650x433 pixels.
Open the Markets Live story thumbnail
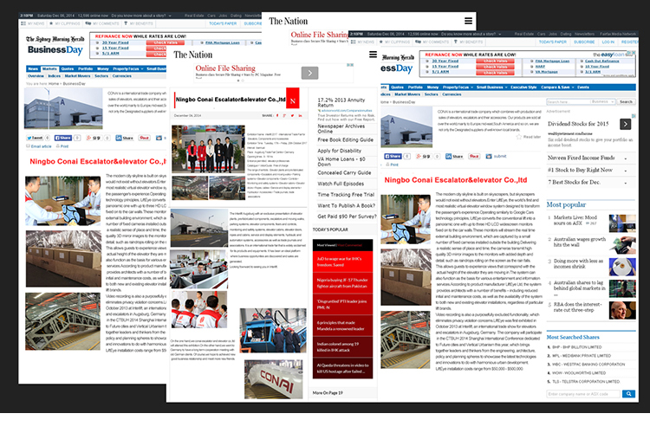622,223
